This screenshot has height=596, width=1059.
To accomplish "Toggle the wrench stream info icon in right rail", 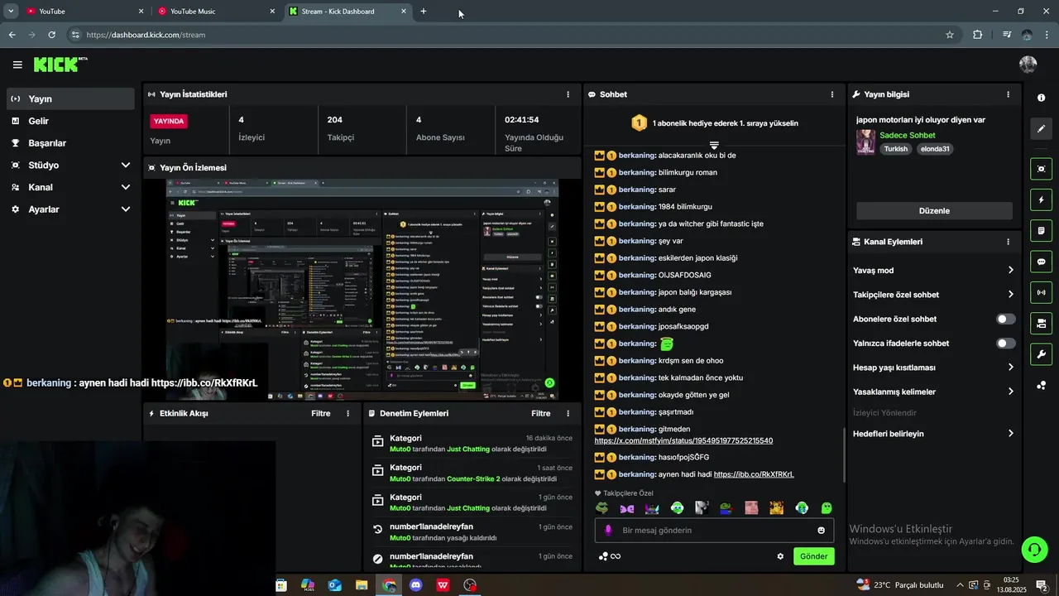I will [x=1041, y=354].
